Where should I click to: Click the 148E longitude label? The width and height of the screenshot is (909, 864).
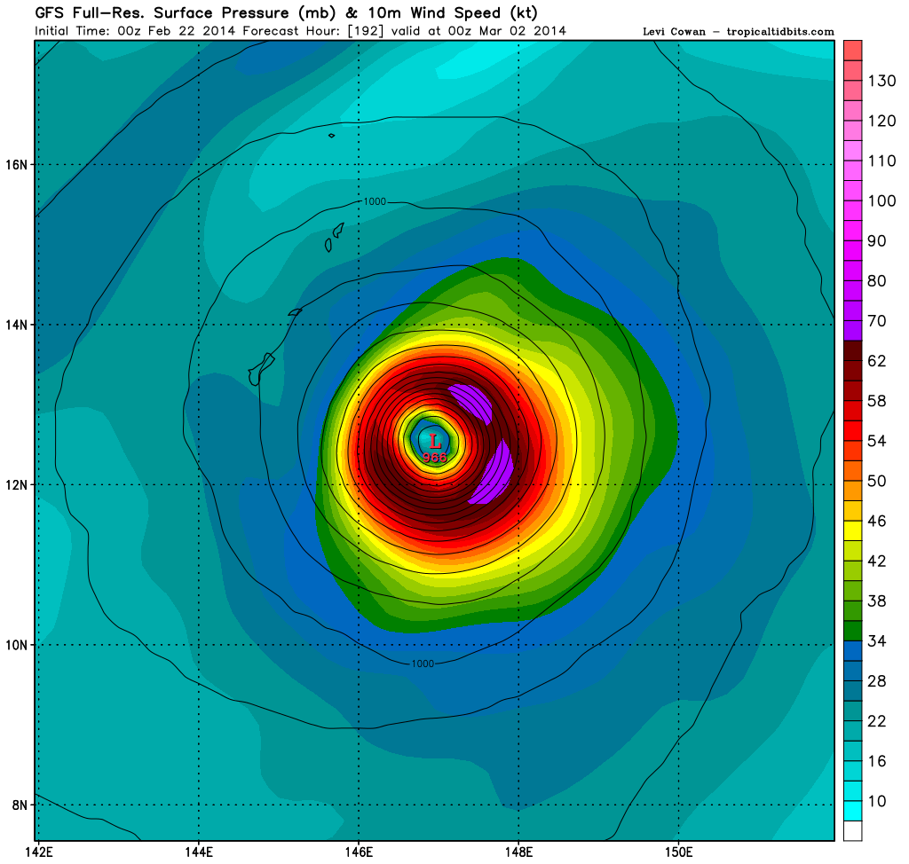(518, 852)
